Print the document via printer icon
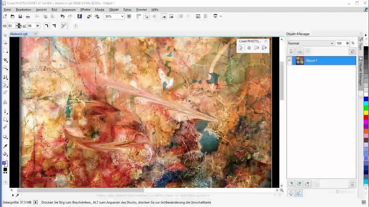The height and width of the screenshot is (207, 369). 28,16
